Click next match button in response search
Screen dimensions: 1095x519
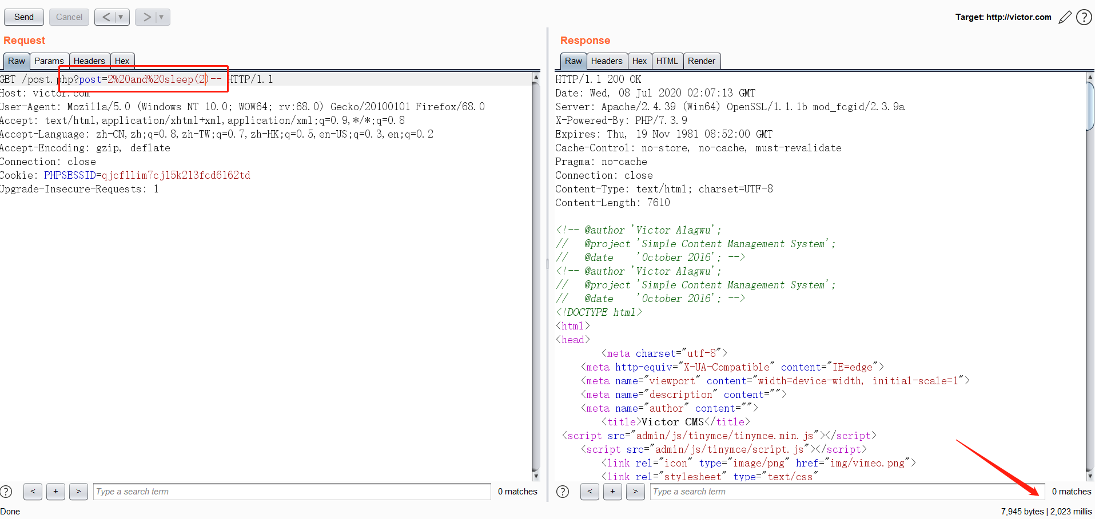(x=635, y=492)
